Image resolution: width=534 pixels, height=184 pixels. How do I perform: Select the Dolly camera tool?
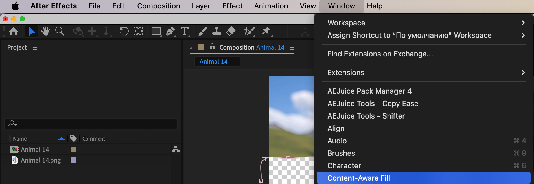point(106,31)
